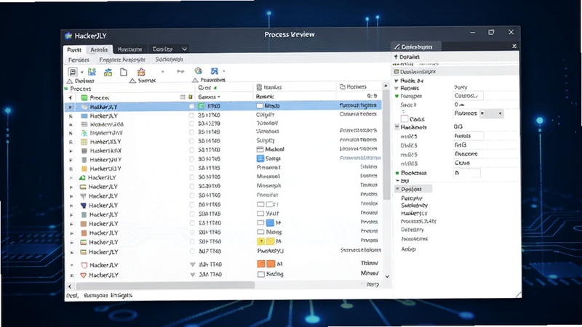Viewport: 582px width, 327px height.
Task: Click the yellow icon in the Proces row
Action: coord(191,97)
